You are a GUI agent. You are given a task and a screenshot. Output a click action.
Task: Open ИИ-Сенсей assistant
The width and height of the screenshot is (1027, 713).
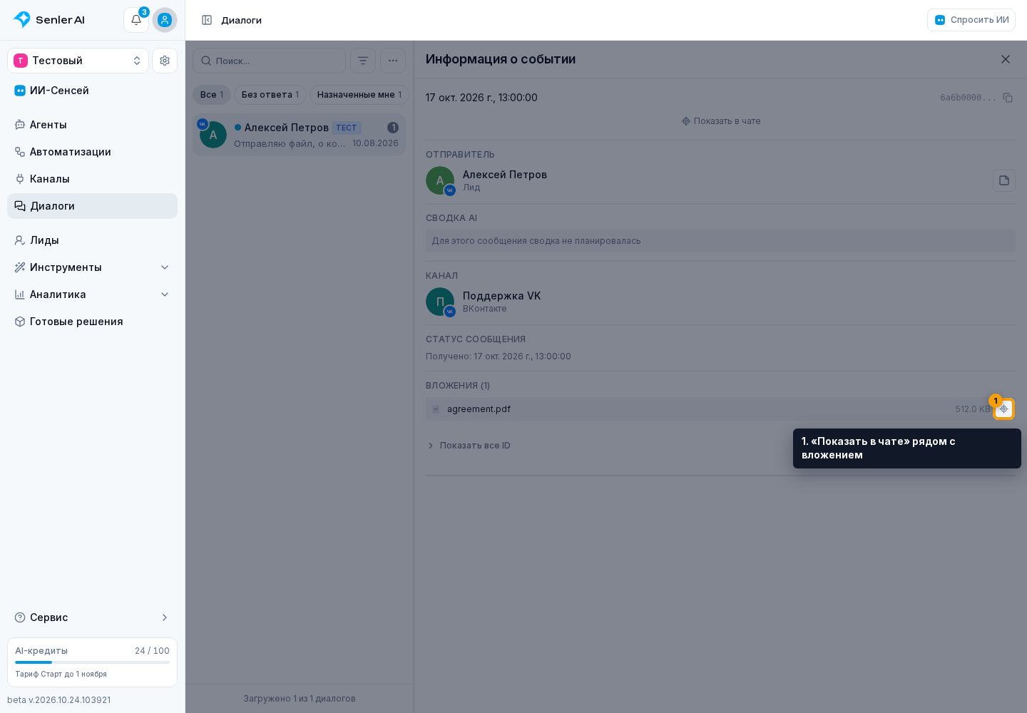click(x=92, y=91)
